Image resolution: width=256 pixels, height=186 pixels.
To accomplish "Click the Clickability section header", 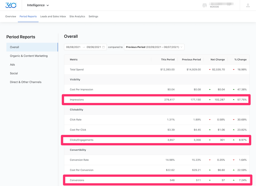I will [x=76, y=110].
